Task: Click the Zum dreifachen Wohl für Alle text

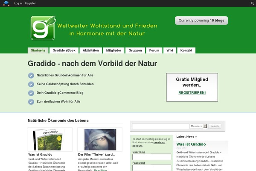Action: tap(58, 101)
